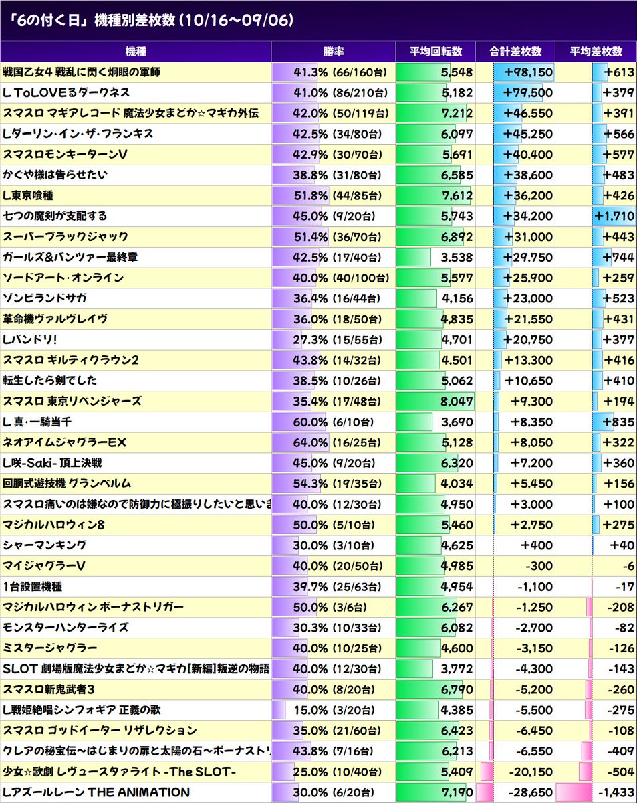Select 革命機ヴァルヴレイヴ machine name

coord(55,319)
